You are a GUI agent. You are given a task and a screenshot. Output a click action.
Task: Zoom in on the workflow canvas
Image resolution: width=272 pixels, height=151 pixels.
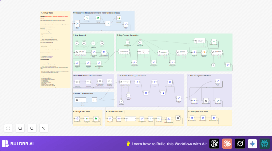coord(20,128)
